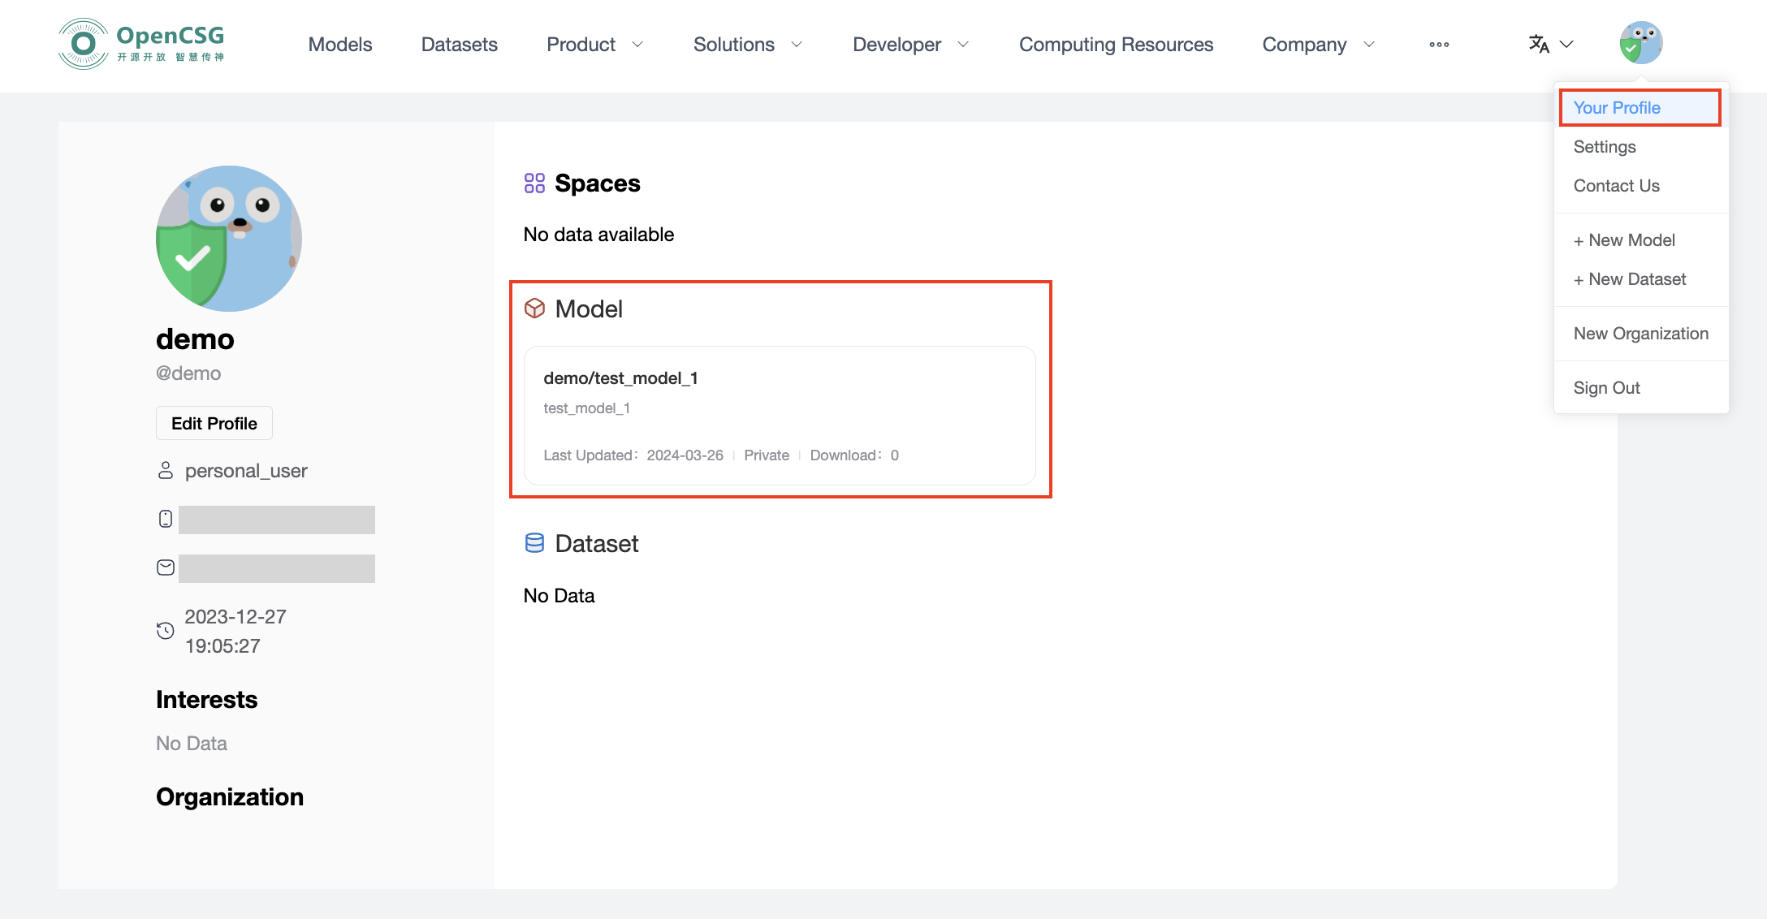Click the Edit Profile button
The width and height of the screenshot is (1767, 919).
(x=214, y=423)
